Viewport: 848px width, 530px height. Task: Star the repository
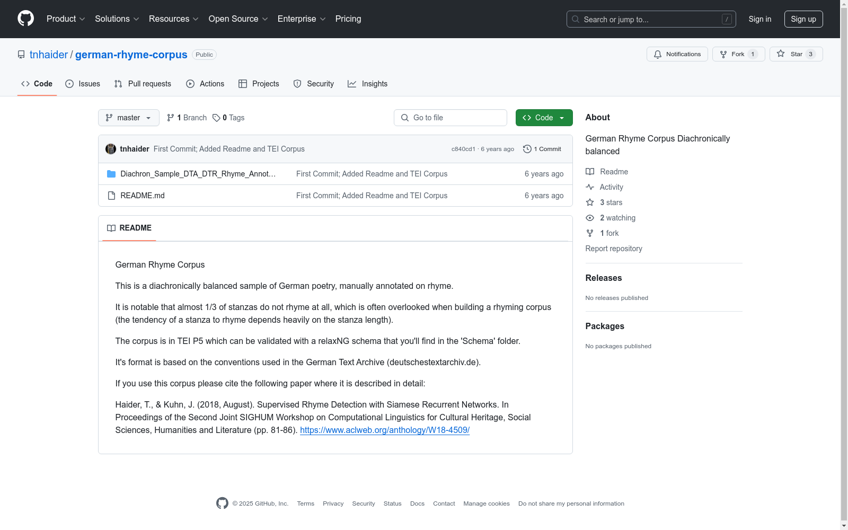click(796, 54)
